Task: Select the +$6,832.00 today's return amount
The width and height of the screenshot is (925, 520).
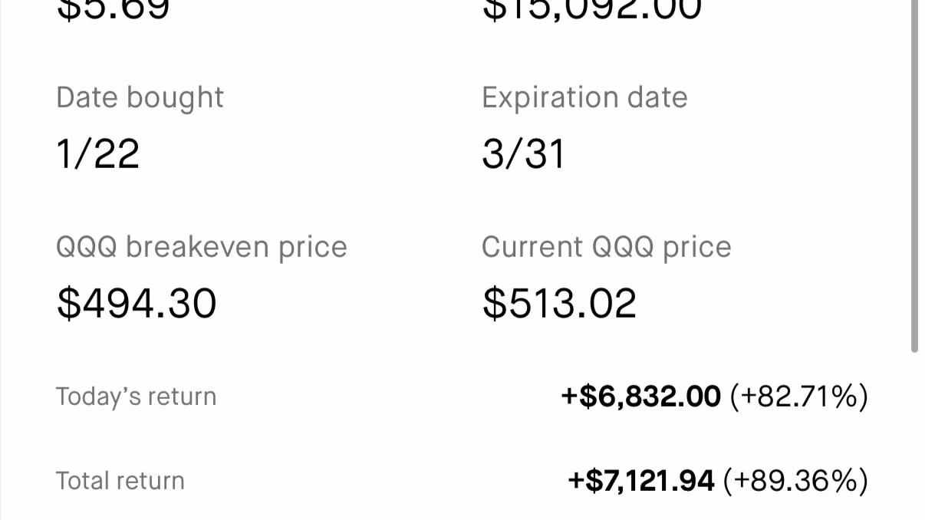Action: click(641, 397)
